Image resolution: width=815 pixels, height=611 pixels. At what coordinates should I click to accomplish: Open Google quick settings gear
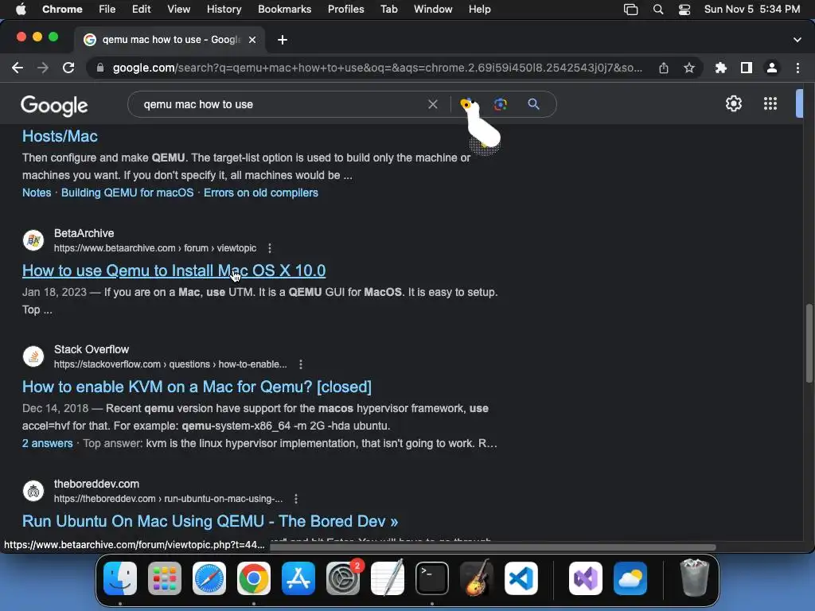733,104
